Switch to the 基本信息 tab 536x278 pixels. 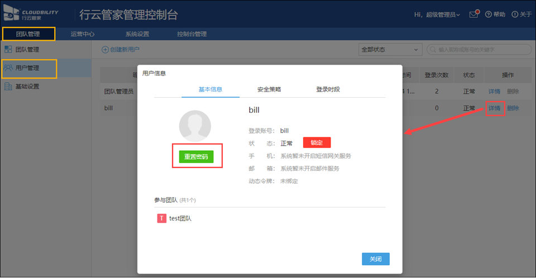210,89
